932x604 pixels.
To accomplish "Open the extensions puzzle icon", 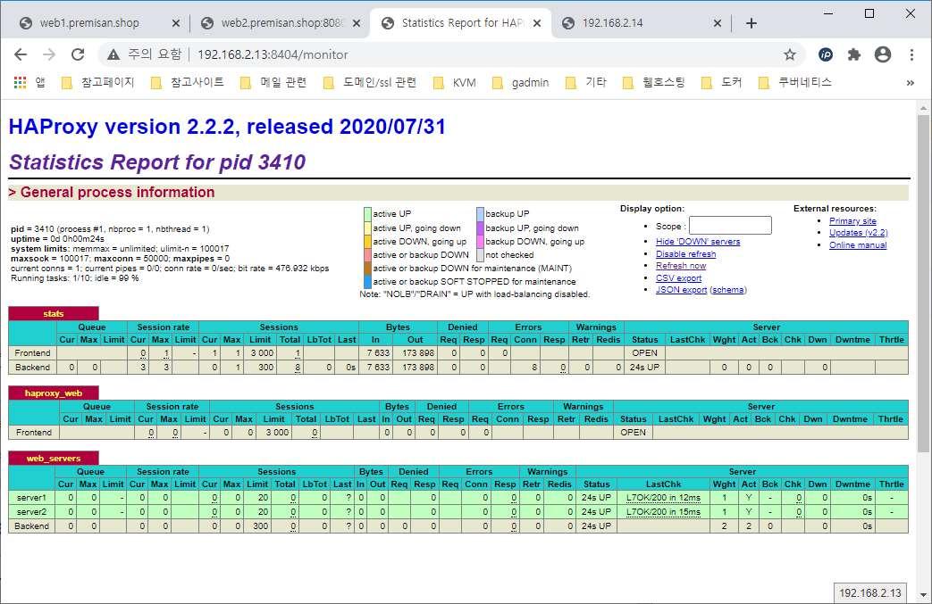I will (x=854, y=54).
